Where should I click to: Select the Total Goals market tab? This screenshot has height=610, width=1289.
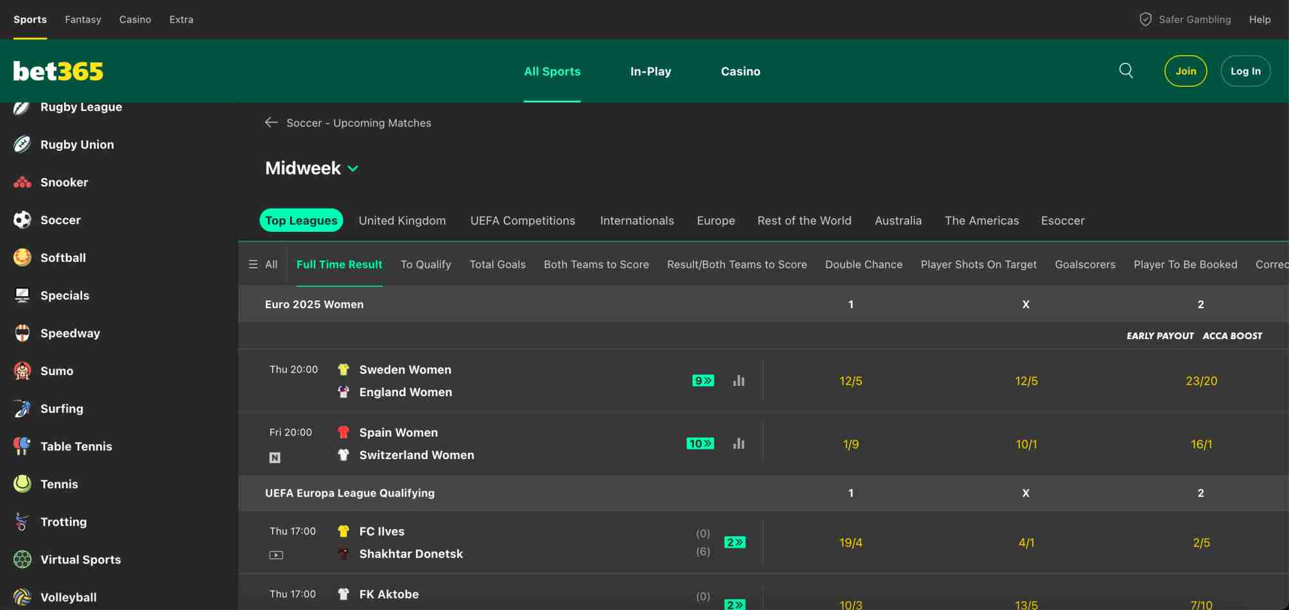point(497,265)
